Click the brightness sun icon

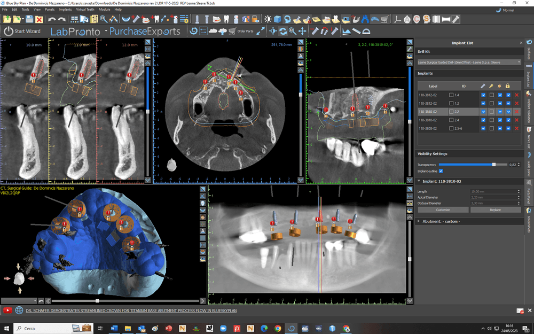pyautogui.click(x=268, y=19)
